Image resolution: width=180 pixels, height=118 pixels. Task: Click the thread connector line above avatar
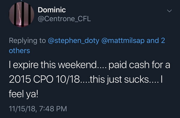(21, 1)
